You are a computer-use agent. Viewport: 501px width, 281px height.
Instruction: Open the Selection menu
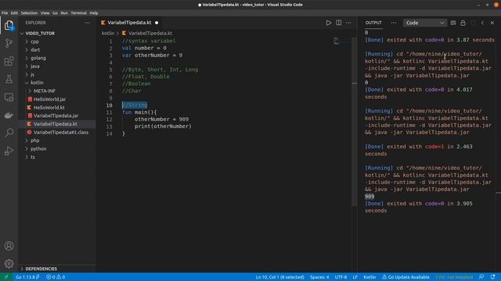pyautogui.click(x=30, y=13)
